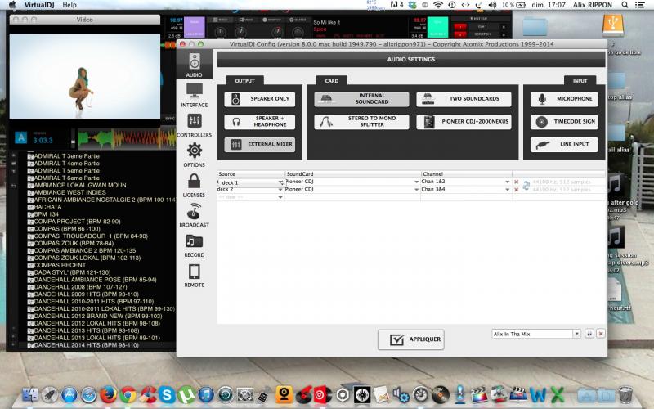The height and width of the screenshot is (409, 654).
Task: Open the USB drive desktop icon
Action: 612,25
